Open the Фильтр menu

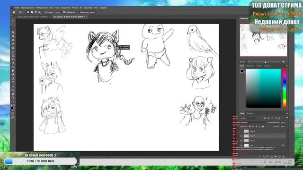[x=75, y=8]
